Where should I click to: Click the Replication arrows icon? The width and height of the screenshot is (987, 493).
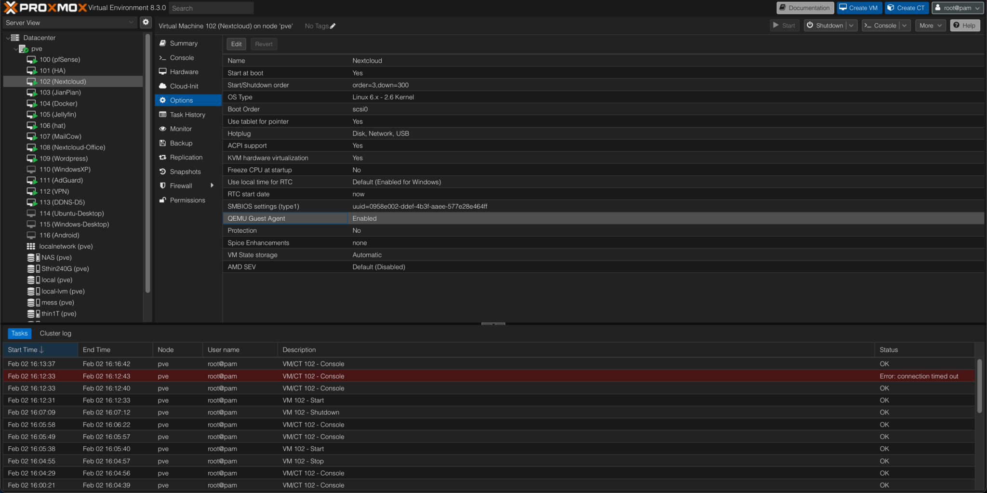tap(163, 158)
